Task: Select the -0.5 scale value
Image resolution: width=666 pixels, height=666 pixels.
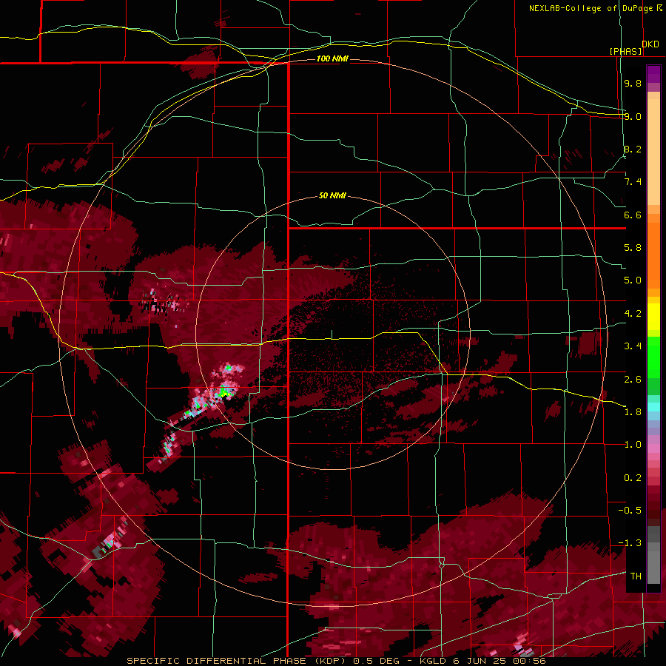Action: (630, 511)
